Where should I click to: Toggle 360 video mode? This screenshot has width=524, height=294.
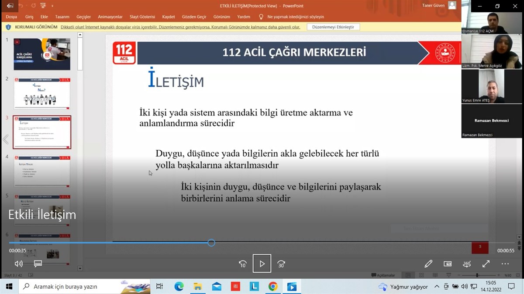(x=467, y=264)
